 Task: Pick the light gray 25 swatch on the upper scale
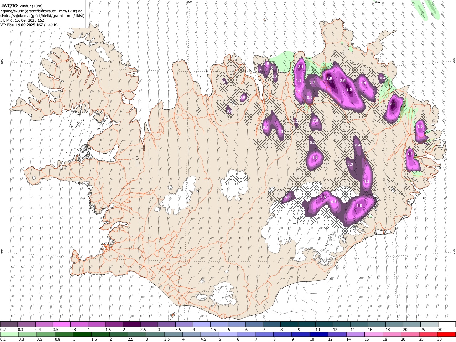(x=429, y=325)
